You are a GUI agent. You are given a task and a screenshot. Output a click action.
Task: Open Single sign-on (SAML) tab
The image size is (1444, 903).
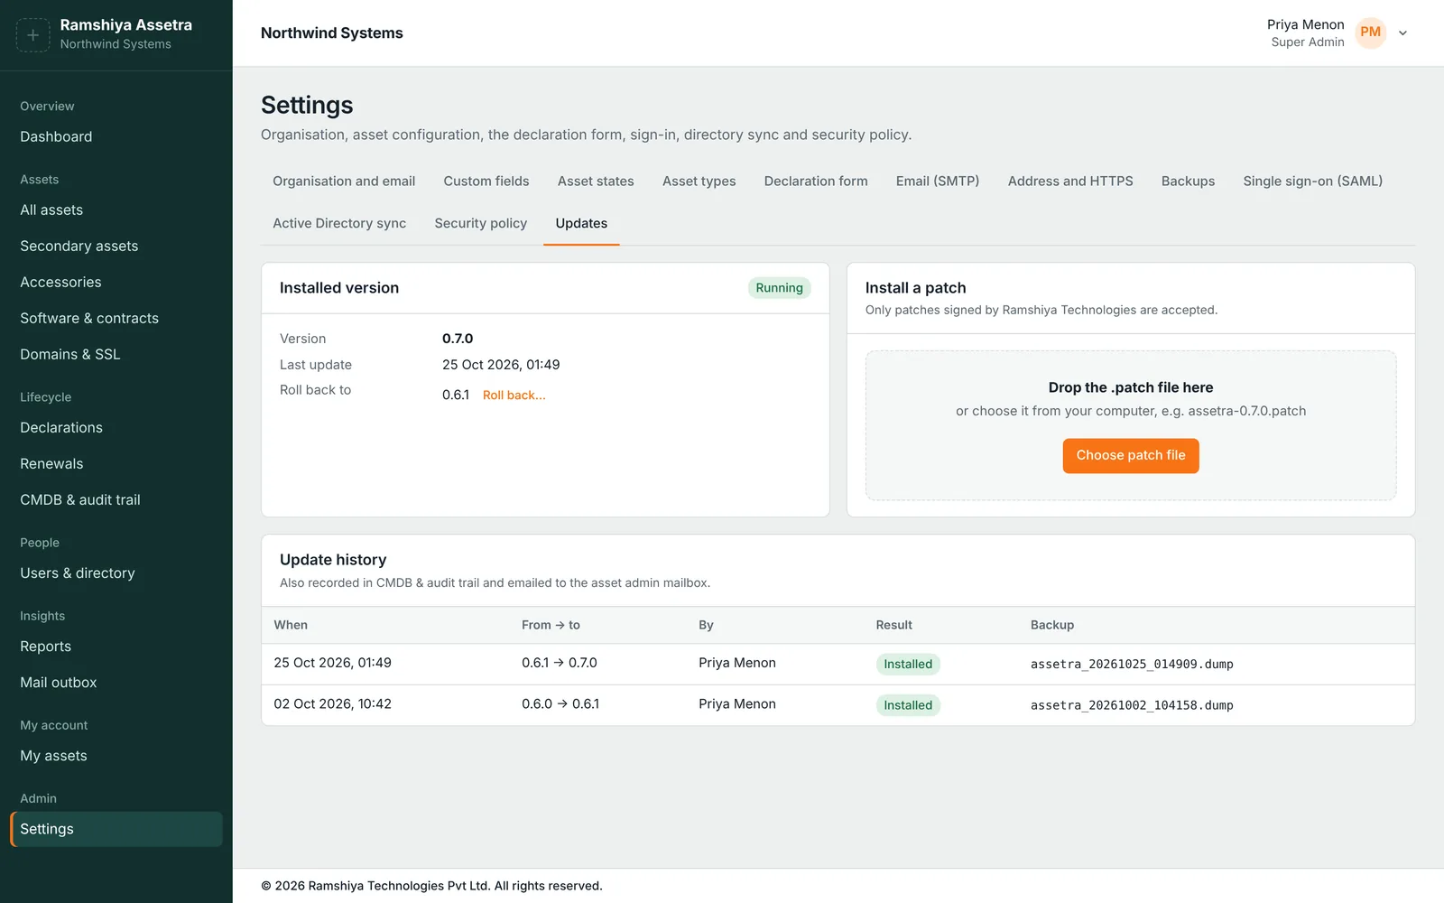(x=1312, y=182)
